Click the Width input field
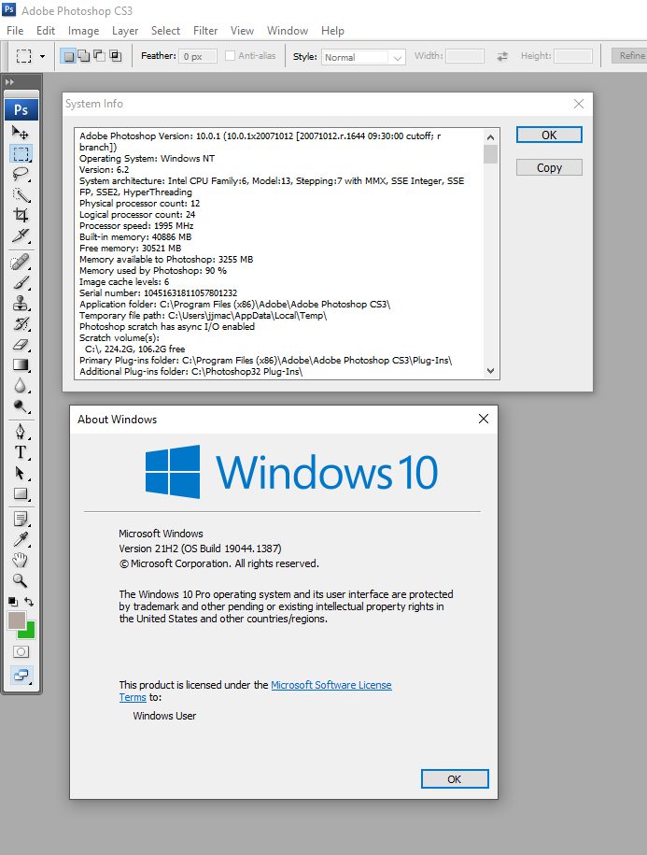Viewport: 647px width, 855px height. 465,56
